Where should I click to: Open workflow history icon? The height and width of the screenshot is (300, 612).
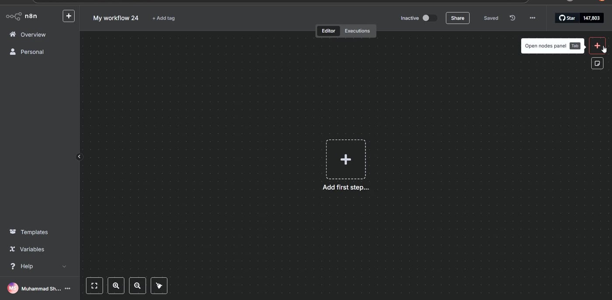512,18
